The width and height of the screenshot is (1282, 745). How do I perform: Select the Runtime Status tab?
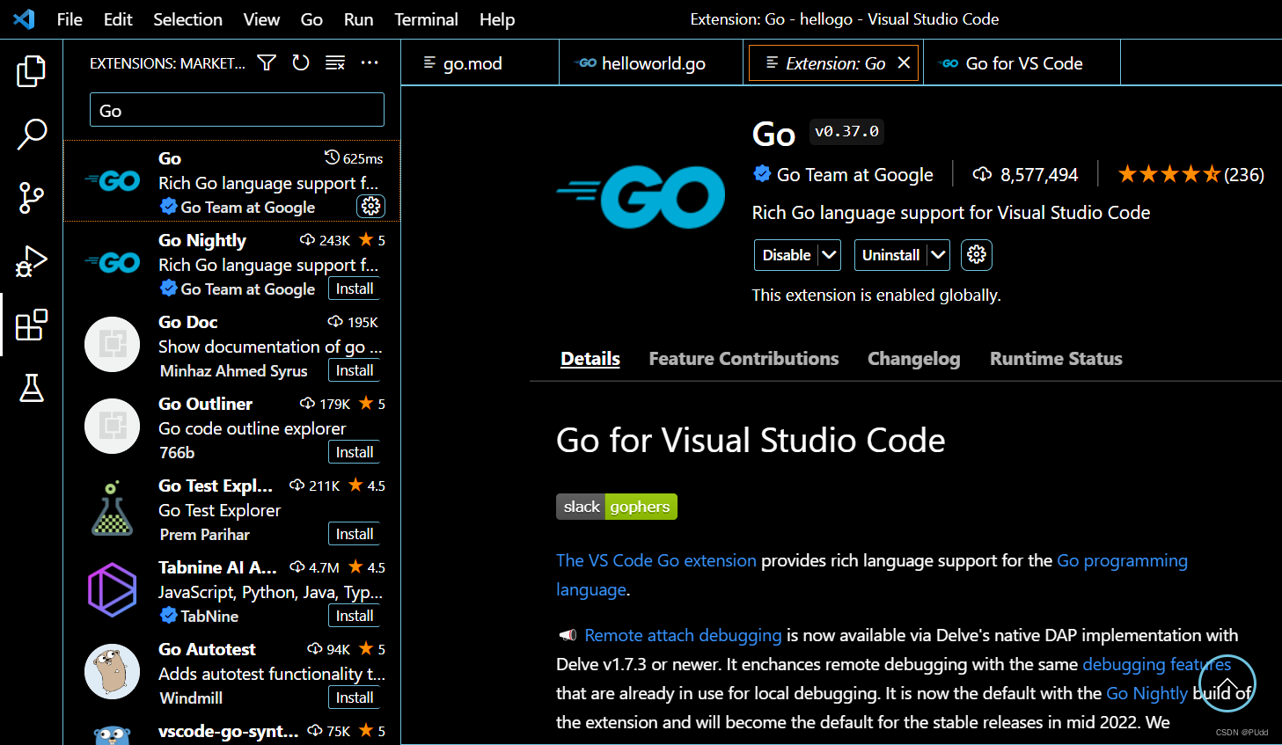(1056, 359)
